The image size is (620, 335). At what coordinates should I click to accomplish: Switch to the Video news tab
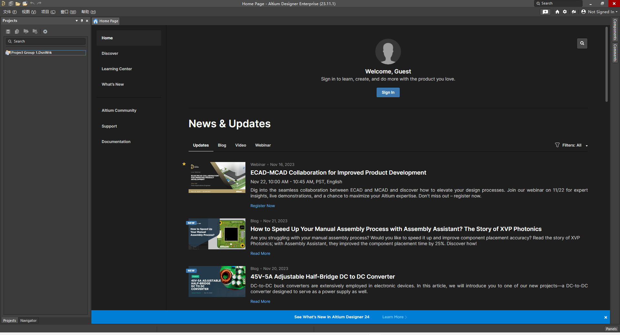(241, 145)
